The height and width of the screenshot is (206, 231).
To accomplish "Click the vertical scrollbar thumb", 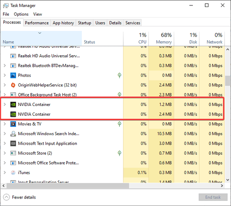I will 228,81.
